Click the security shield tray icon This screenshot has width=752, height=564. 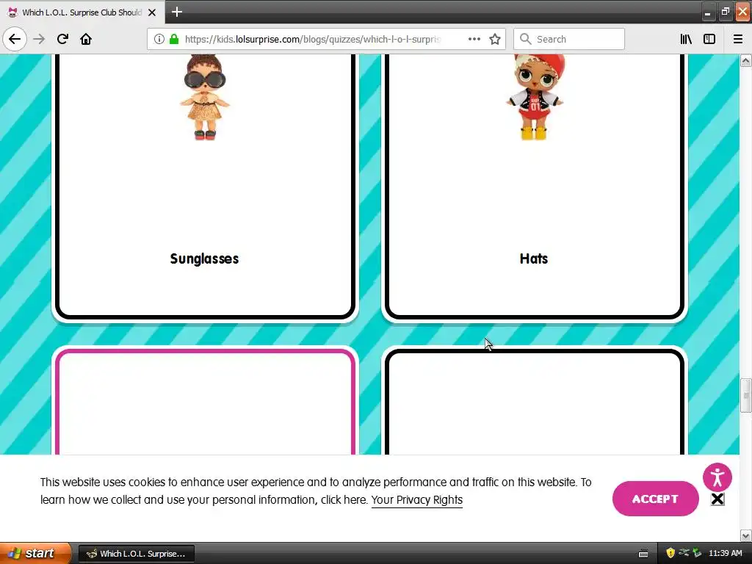pos(670,553)
